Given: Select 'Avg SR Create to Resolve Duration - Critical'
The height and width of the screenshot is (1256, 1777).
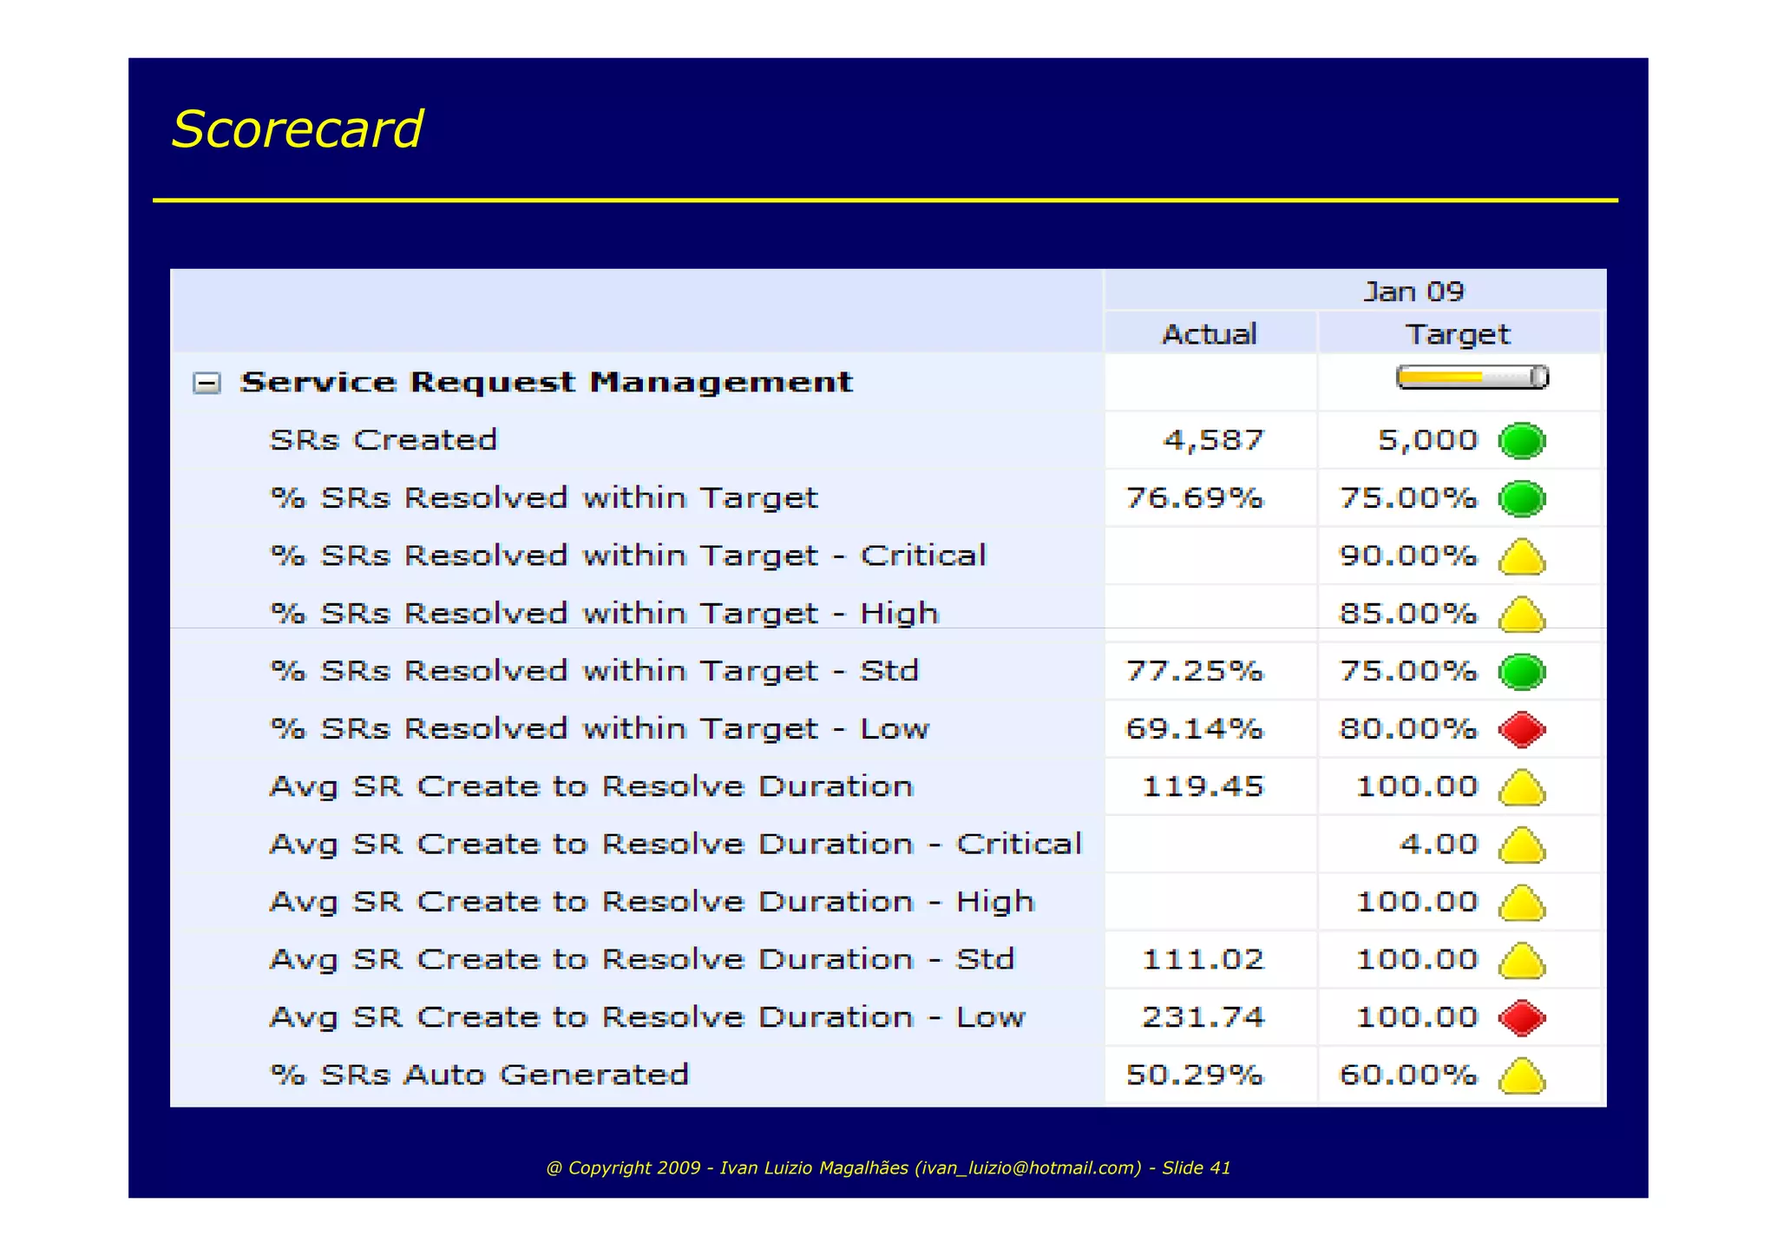Looking at the screenshot, I should pyautogui.click(x=676, y=844).
